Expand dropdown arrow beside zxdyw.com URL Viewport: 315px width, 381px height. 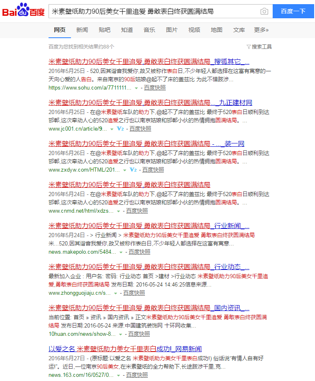coord(125,170)
